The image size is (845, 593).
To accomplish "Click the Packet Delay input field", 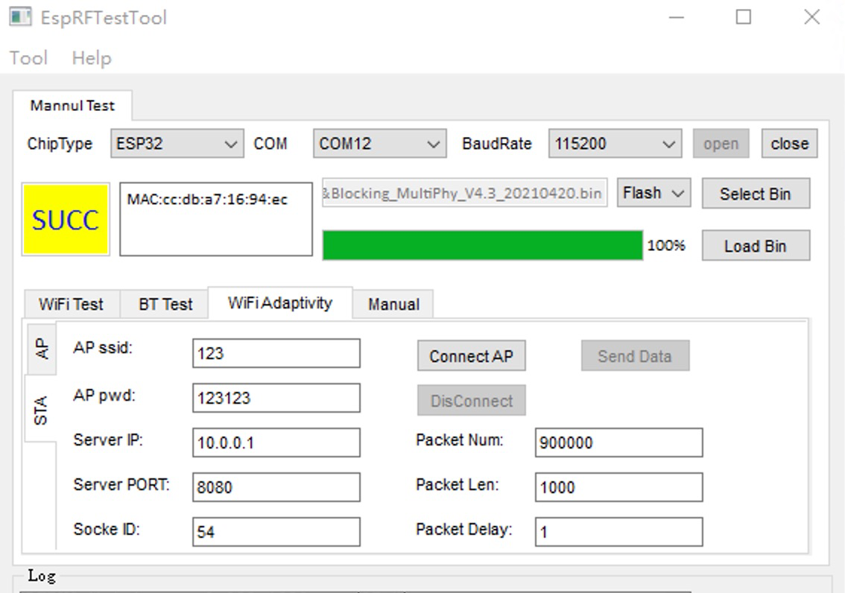I will click(618, 532).
